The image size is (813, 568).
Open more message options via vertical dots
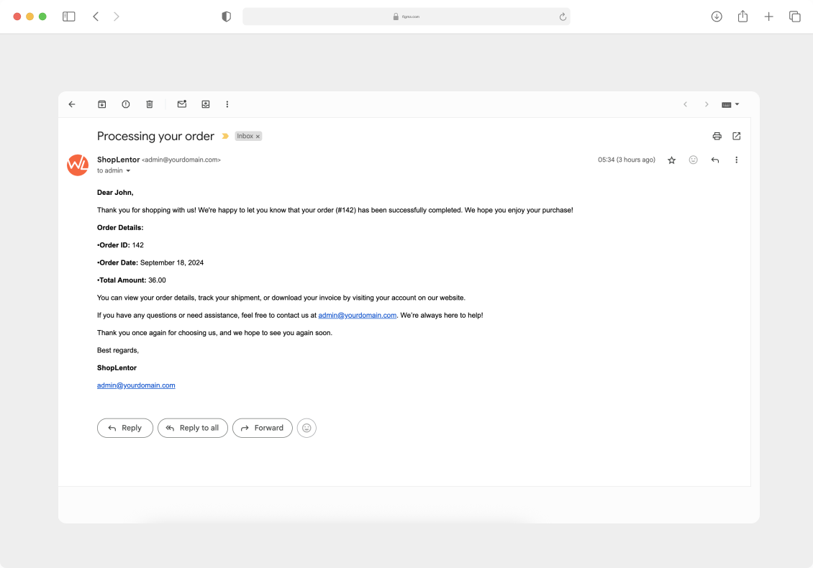(x=736, y=160)
